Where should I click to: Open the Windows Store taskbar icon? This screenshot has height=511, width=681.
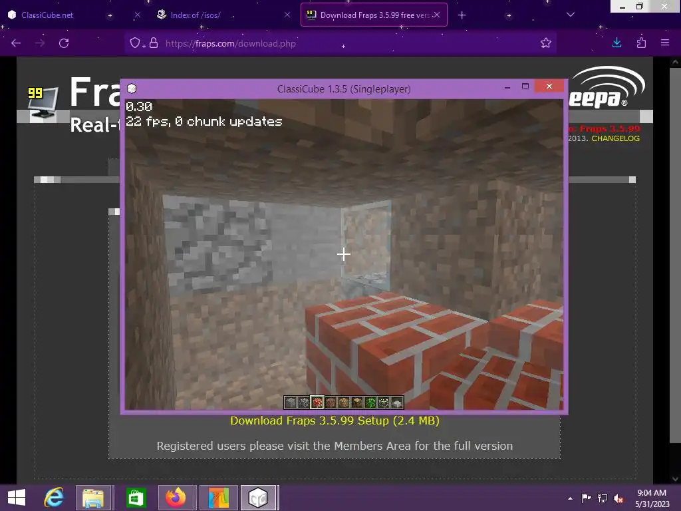point(136,498)
